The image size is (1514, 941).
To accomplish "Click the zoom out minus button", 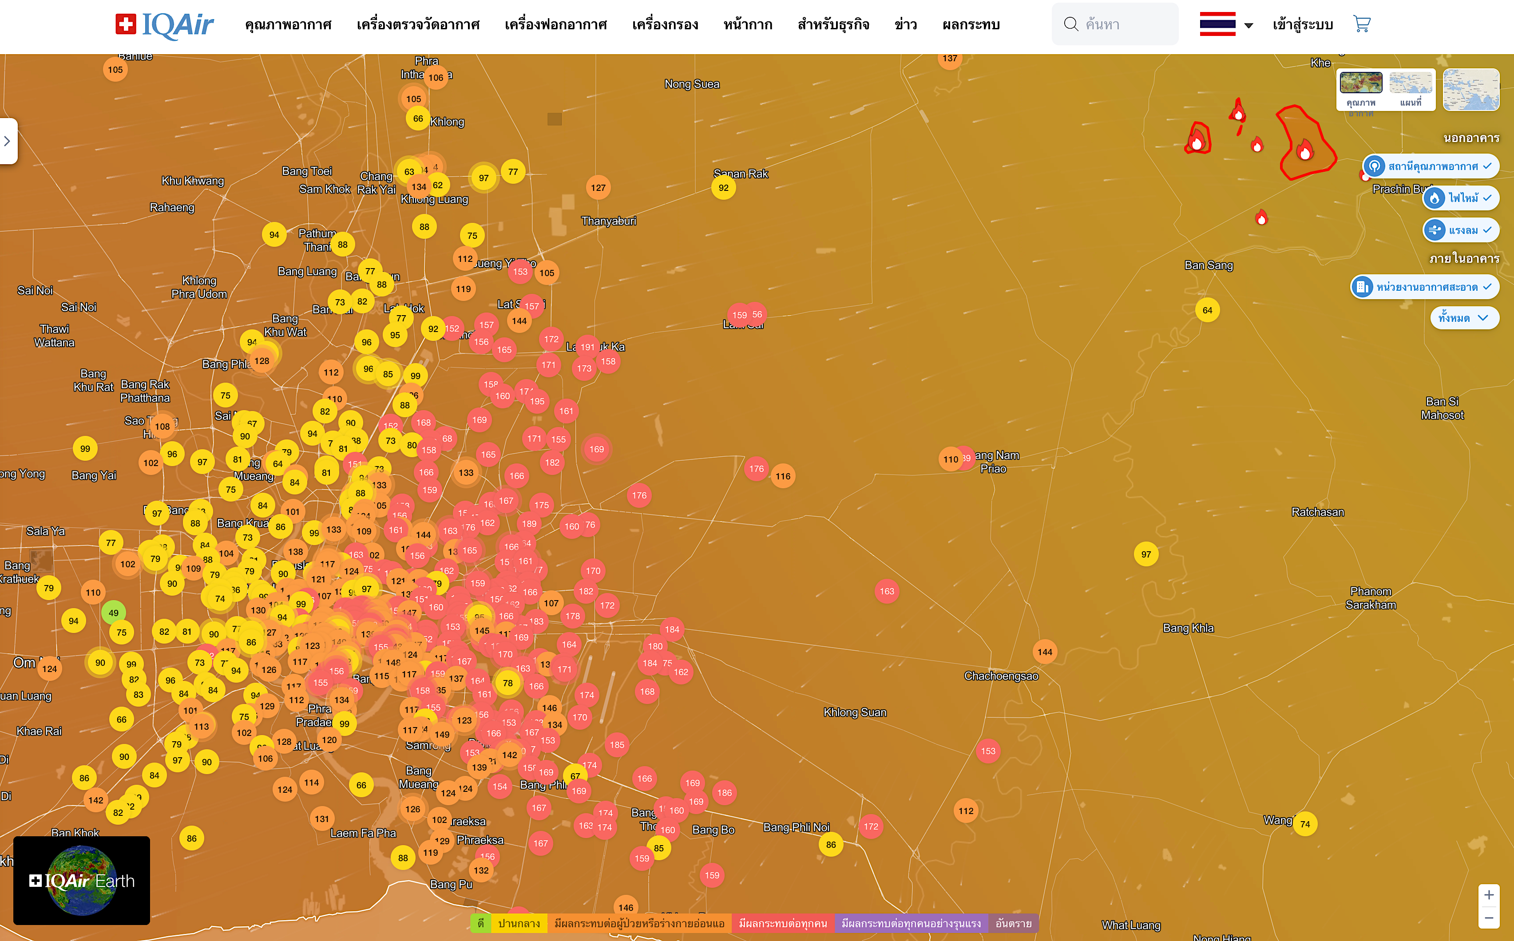I will (x=1489, y=918).
